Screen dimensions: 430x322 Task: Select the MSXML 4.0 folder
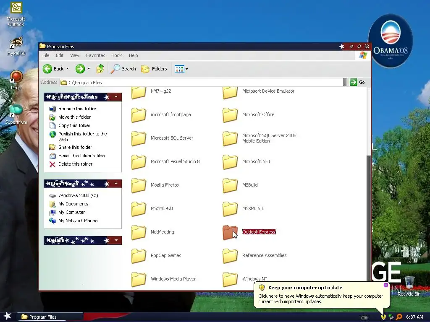click(x=152, y=209)
